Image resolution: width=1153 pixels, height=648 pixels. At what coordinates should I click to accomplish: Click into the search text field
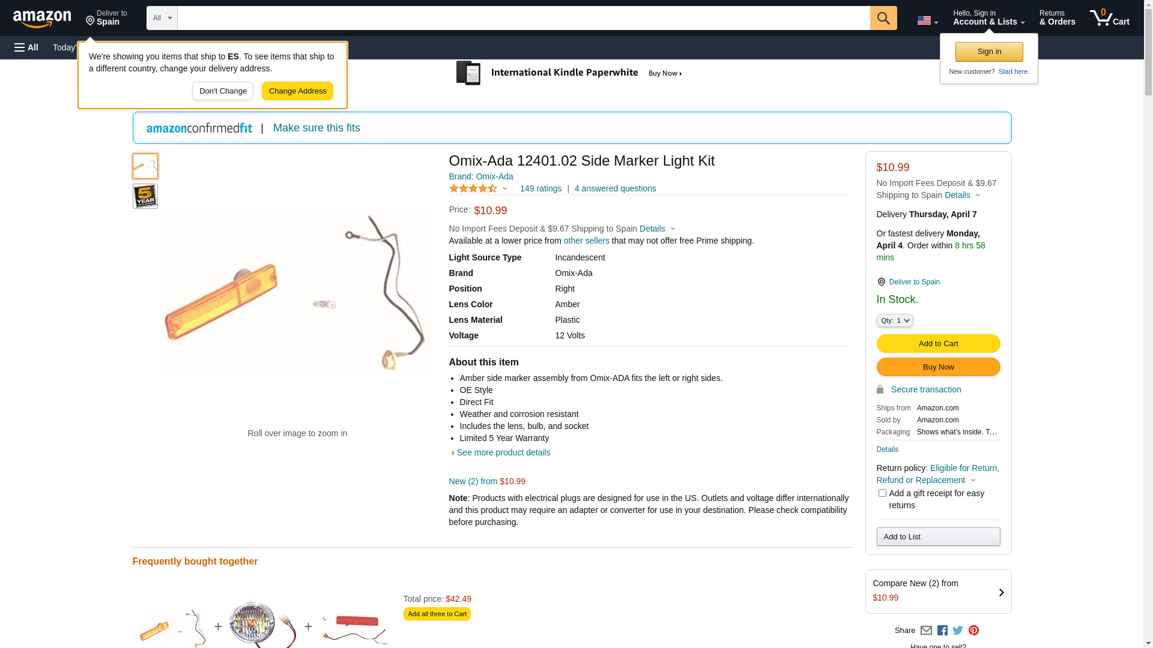click(x=523, y=18)
